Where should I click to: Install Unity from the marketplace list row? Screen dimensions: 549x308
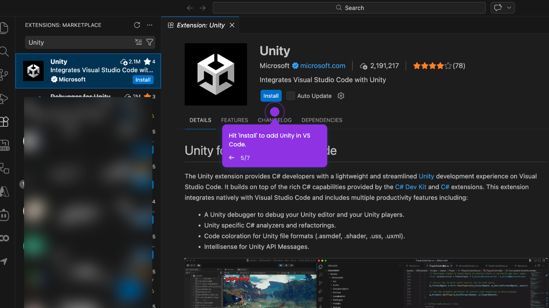[143, 80]
